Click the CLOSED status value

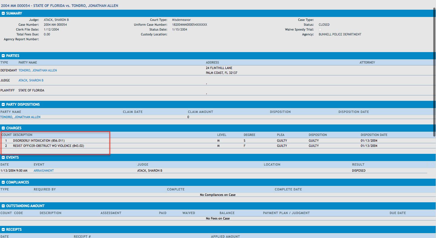tap(324, 25)
